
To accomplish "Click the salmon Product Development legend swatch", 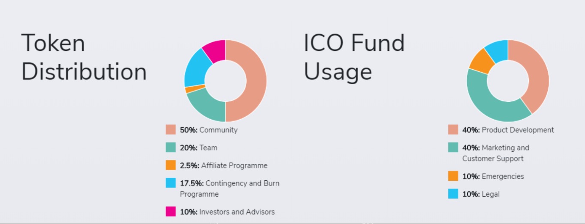I will click(453, 130).
